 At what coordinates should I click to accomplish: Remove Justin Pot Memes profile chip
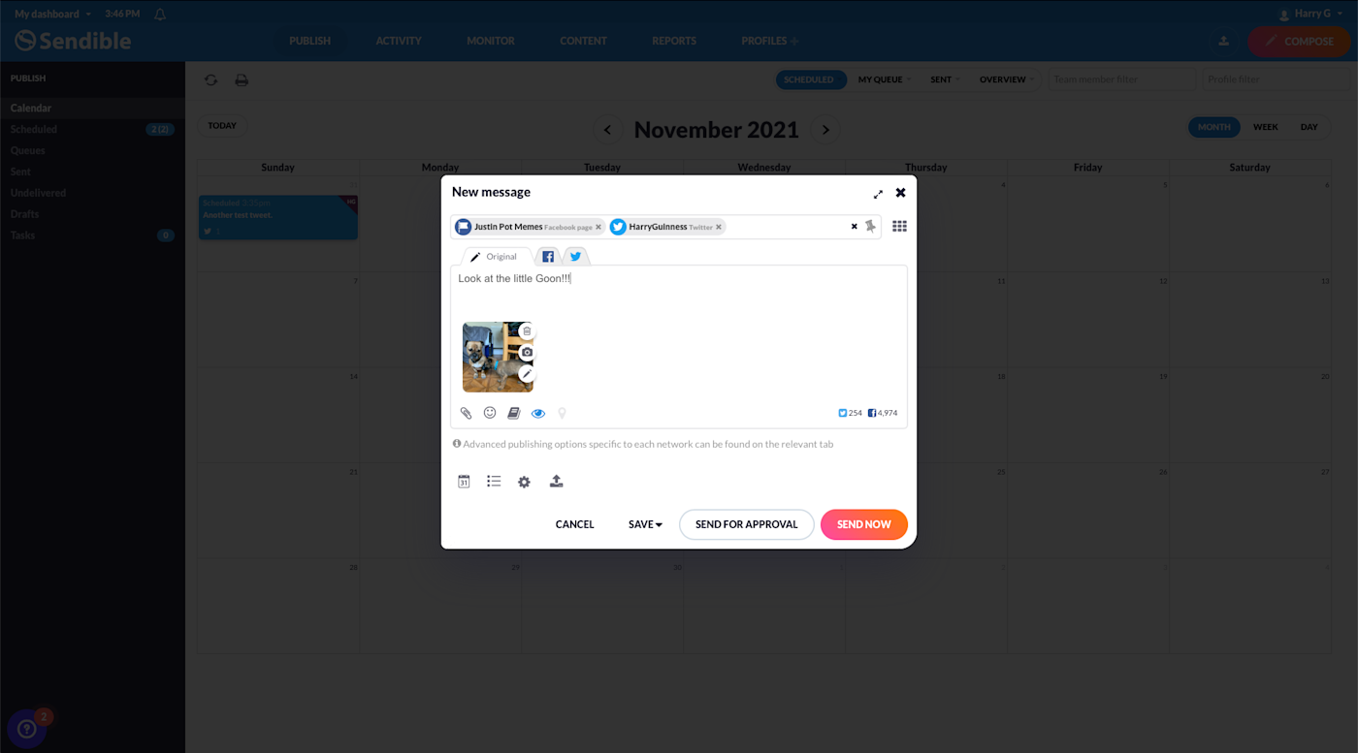point(598,227)
